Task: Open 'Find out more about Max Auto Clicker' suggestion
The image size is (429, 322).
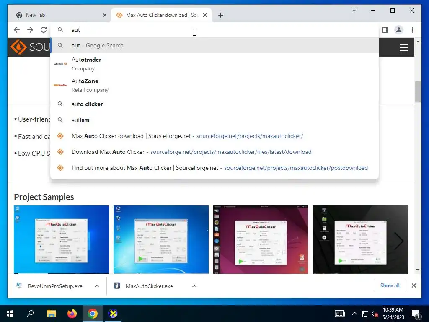Action: click(x=214, y=168)
